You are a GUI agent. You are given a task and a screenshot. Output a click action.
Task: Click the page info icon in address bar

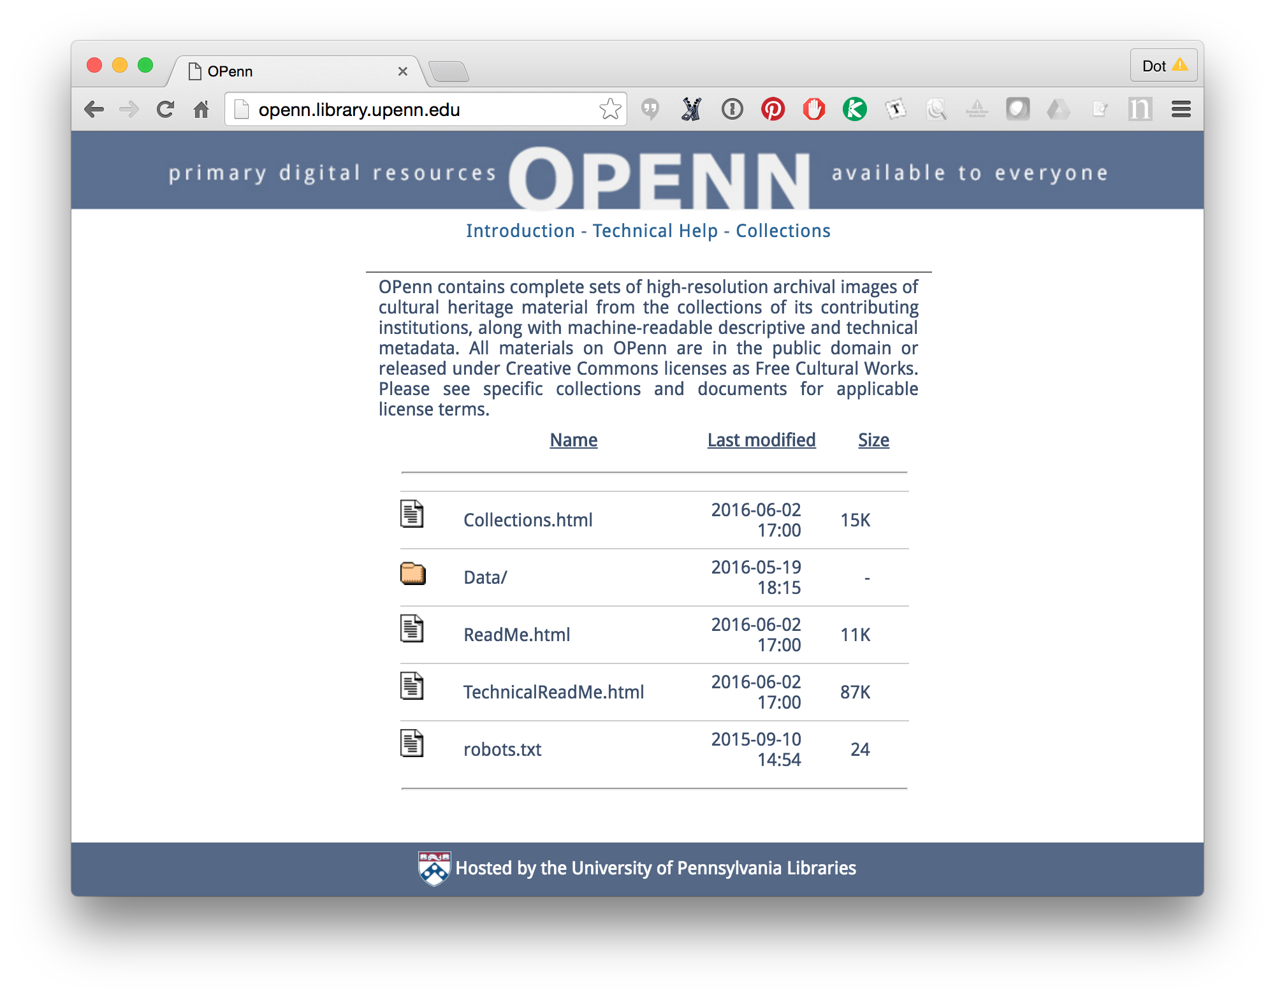coord(242,110)
